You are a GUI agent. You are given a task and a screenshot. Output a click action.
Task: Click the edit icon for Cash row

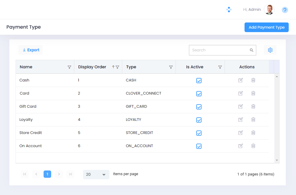(240, 80)
